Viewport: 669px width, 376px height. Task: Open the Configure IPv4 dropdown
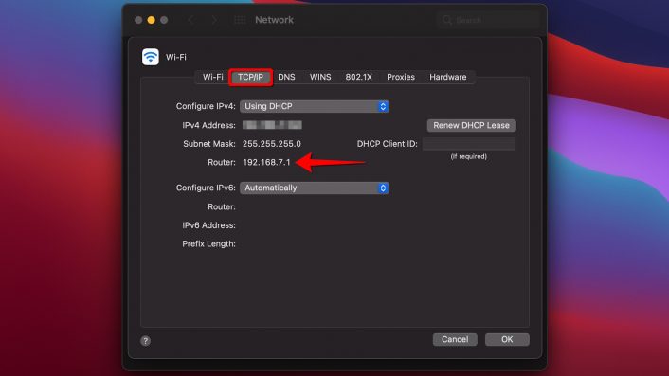(x=315, y=106)
